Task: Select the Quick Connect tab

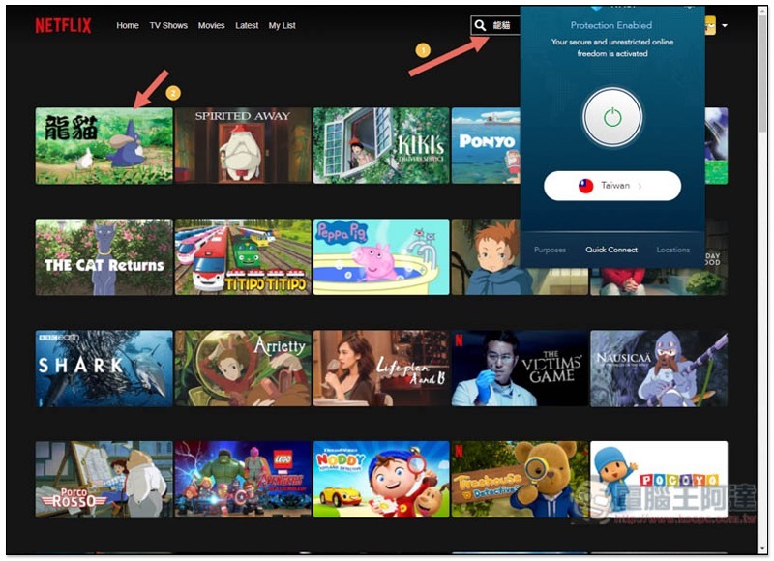Action: click(611, 250)
